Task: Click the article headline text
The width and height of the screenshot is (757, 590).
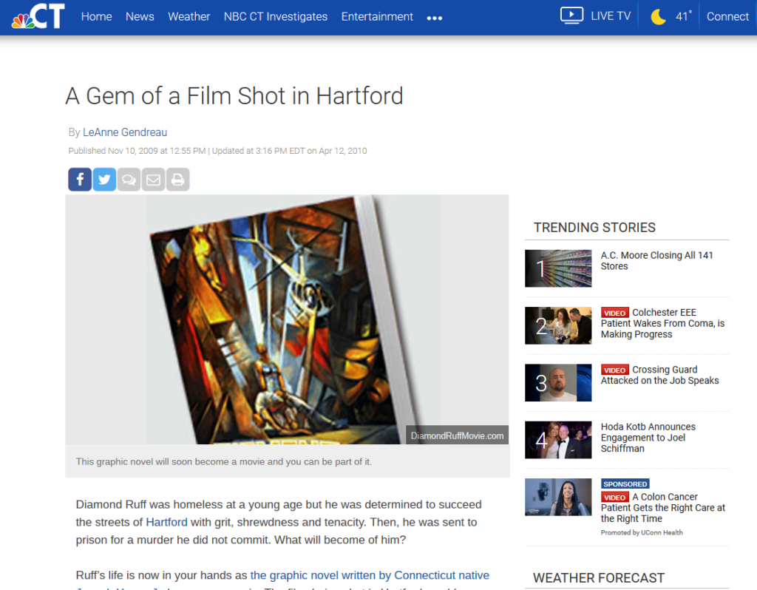Action: (x=234, y=95)
